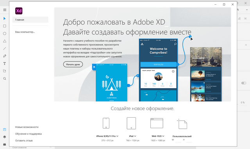Open the Assets panel icon
This screenshot has width=250, height=149.
click(5, 129)
